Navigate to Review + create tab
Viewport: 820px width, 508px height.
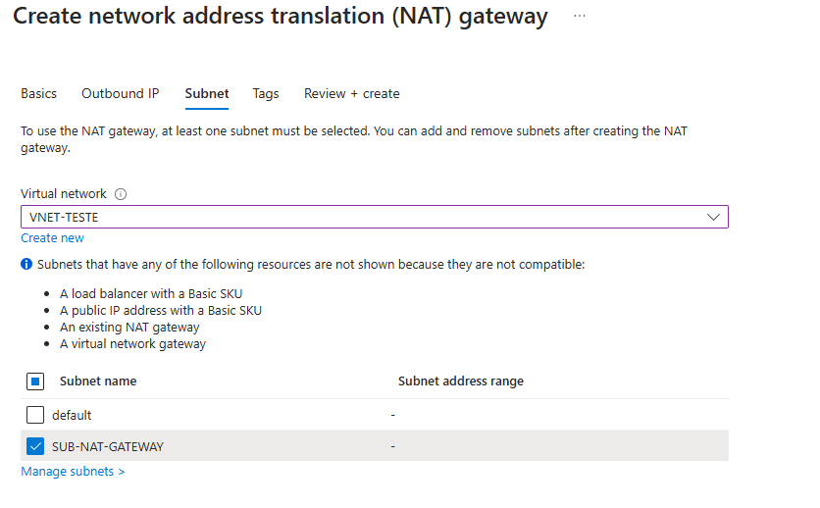[x=351, y=94]
